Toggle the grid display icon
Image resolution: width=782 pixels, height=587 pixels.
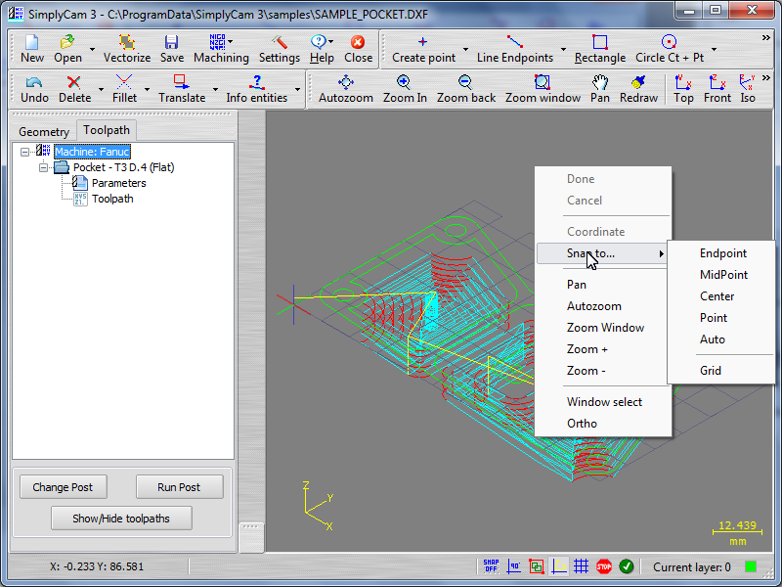581,566
